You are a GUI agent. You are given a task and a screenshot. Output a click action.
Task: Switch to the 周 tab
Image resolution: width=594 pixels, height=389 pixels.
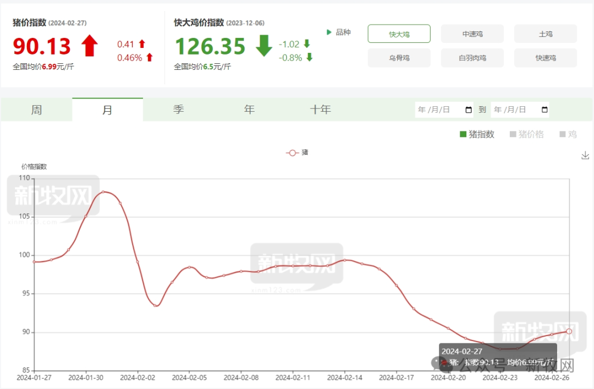[36, 109]
